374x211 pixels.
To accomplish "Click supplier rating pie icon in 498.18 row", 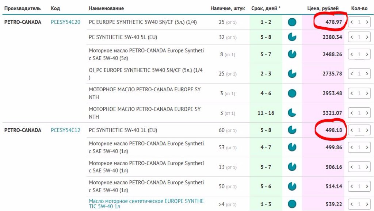I will [292, 130].
